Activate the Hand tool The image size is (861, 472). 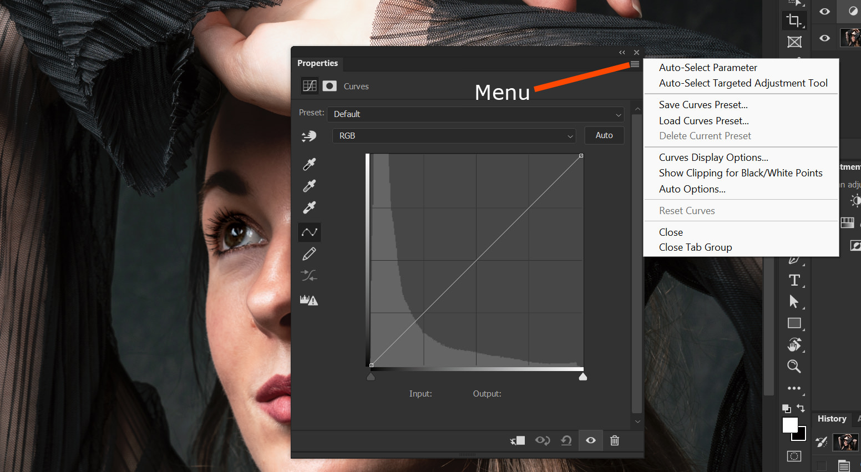click(x=794, y=344)
